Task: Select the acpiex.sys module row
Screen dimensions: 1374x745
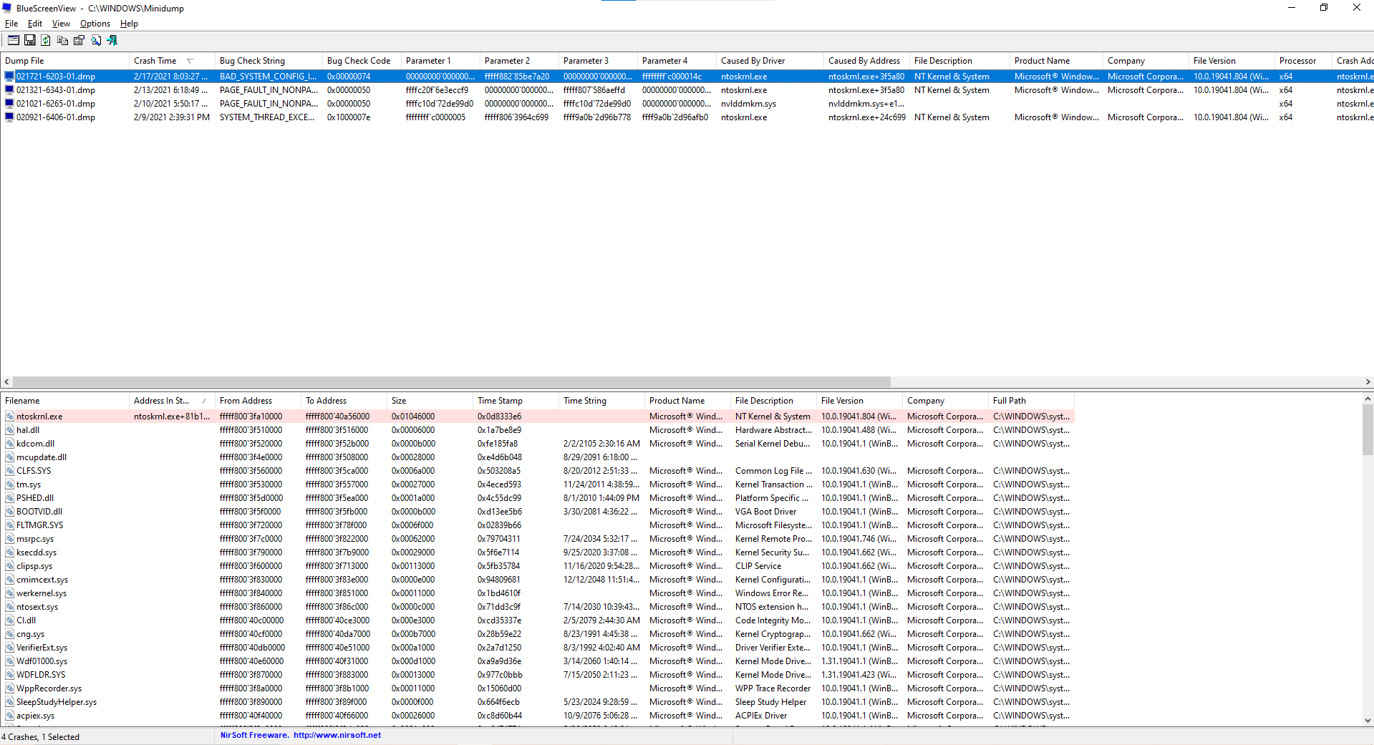Action: pyautogui.click(x=537, y=716)
